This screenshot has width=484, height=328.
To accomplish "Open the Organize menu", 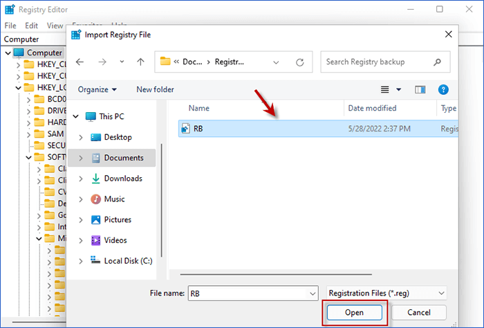I will [97, 89].
